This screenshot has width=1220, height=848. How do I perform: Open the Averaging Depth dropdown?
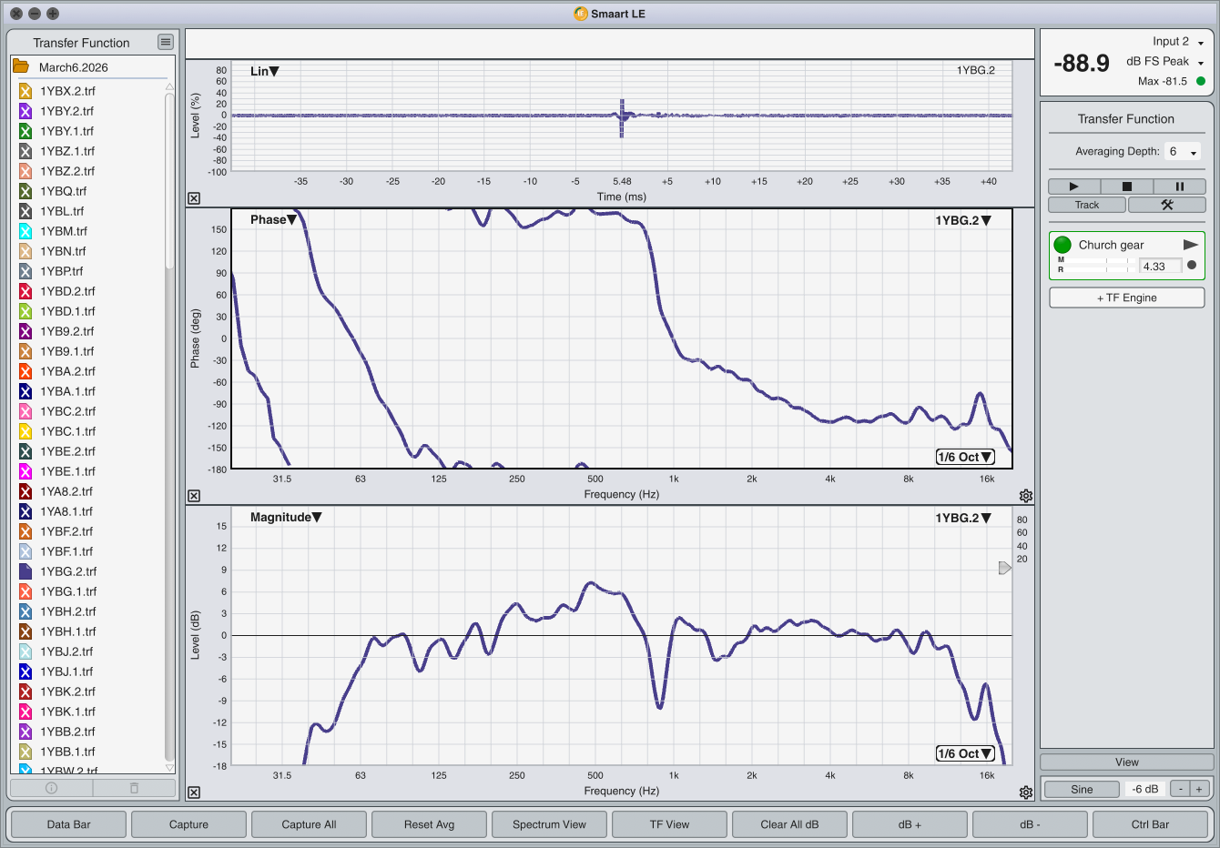point(1183,152)
